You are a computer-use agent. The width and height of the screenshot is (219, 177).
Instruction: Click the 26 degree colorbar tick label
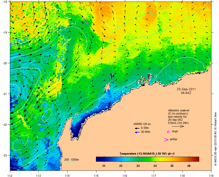pos(189,166)
